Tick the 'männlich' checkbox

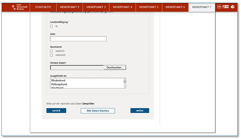pyautogui.click(x=51, y=55)
